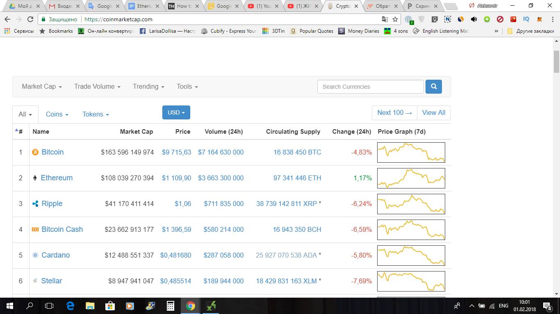Click the blue search magnifier button
The width and height of the screenshot is (560, 314).
click(433, 87)
